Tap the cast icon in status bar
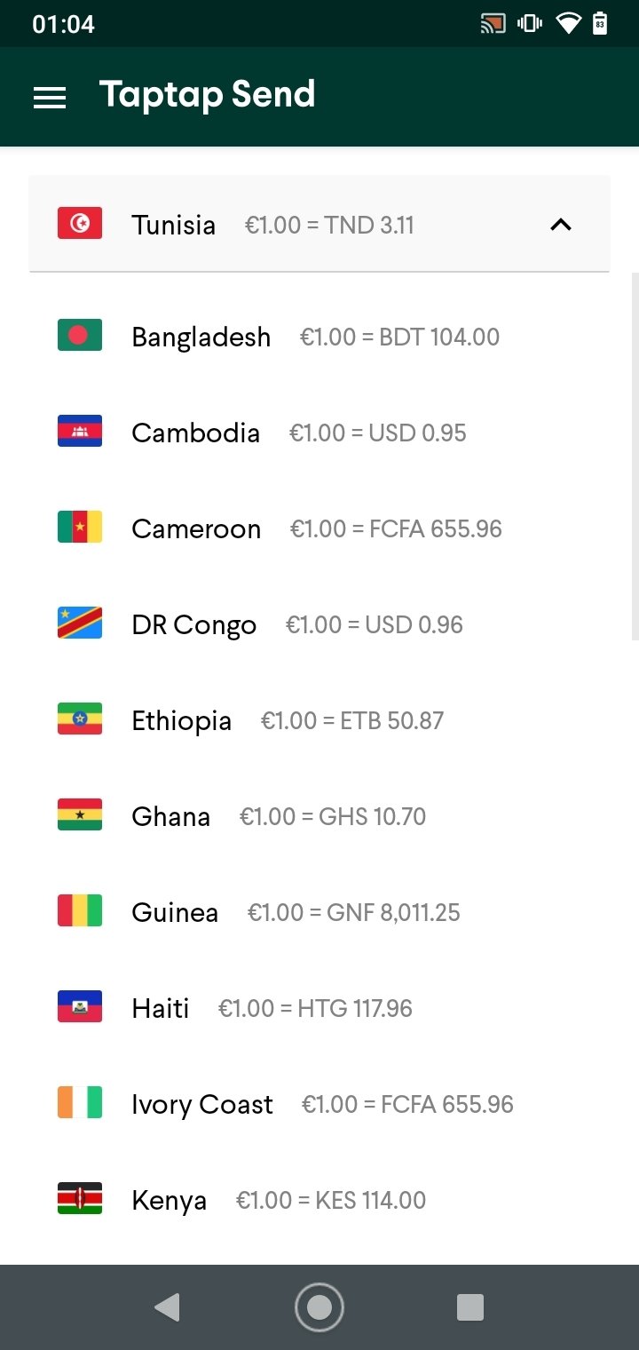This screenshot has width=639, height=1350. pyautogui.click(x=493, y=24)
